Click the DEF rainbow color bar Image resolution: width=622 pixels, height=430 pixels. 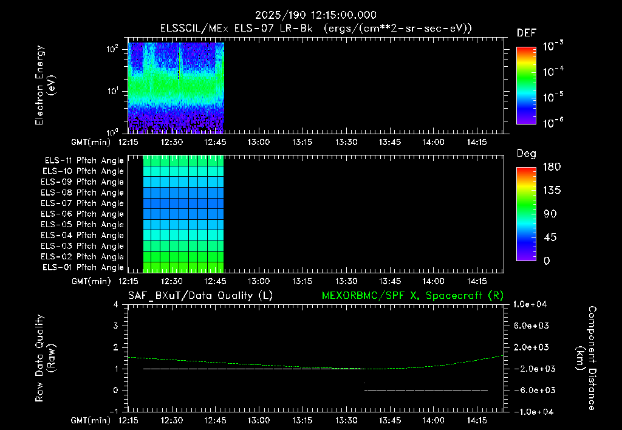pyautogui.click(x=526, y=86)
